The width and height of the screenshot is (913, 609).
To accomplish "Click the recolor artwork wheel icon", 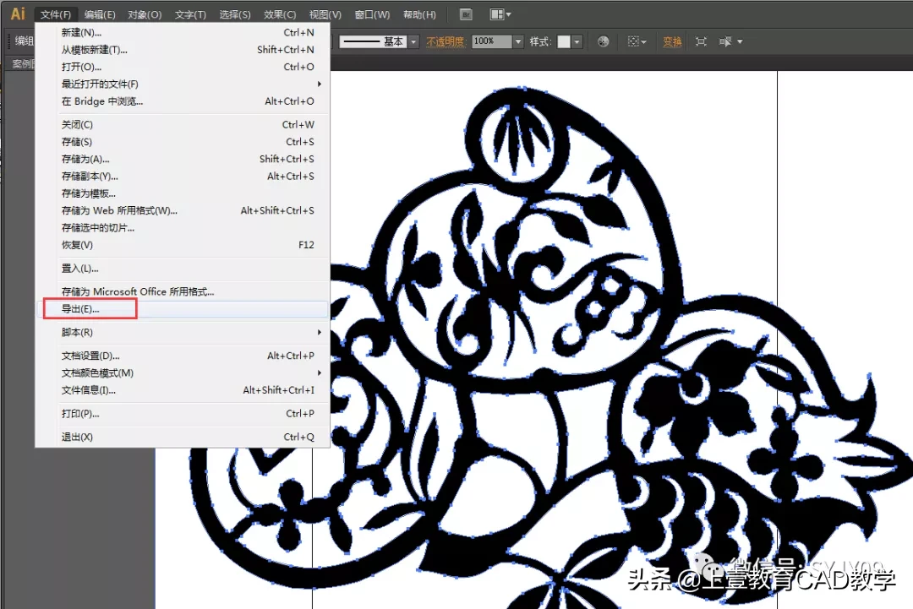I will pos(604,41).
